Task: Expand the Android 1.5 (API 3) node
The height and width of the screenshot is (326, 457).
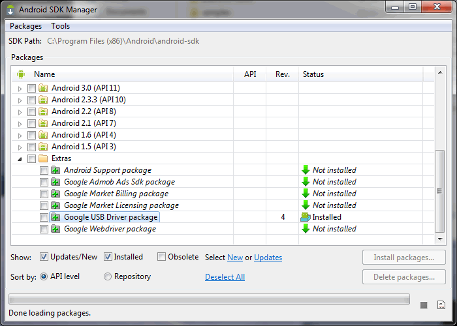Action: pos(20,147)
